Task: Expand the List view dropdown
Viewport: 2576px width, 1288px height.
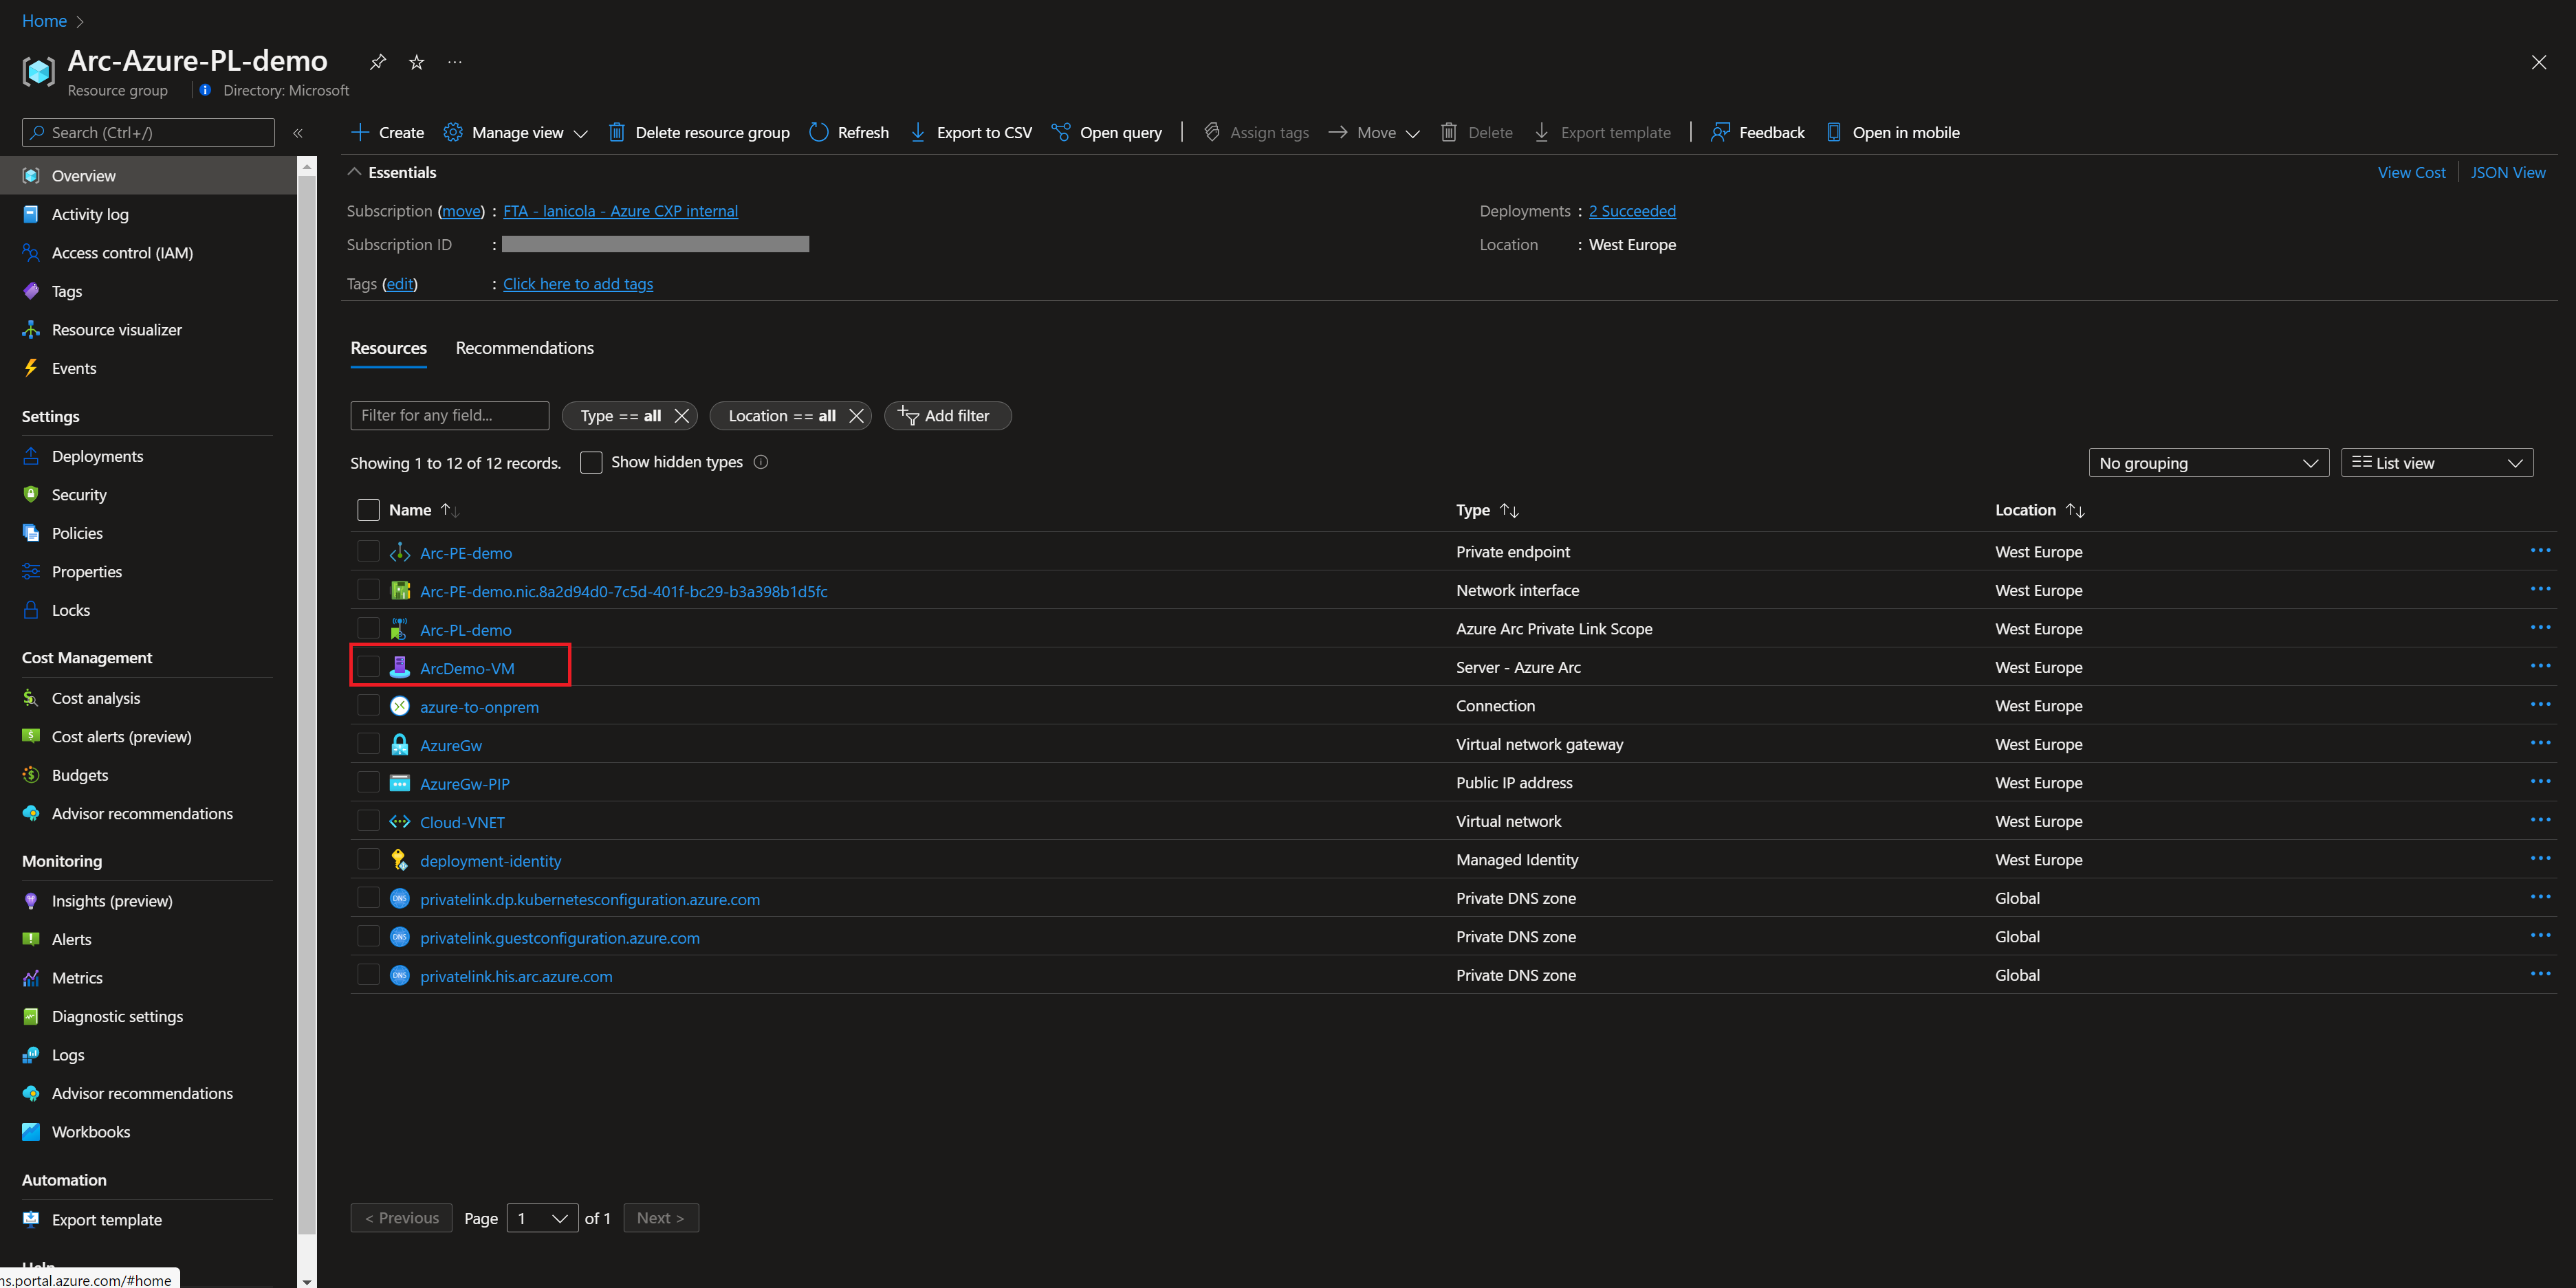Action: click(2436, 463)
